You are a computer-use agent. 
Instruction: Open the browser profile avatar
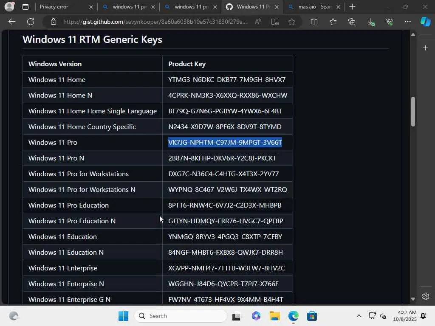[x=9, y=7]
